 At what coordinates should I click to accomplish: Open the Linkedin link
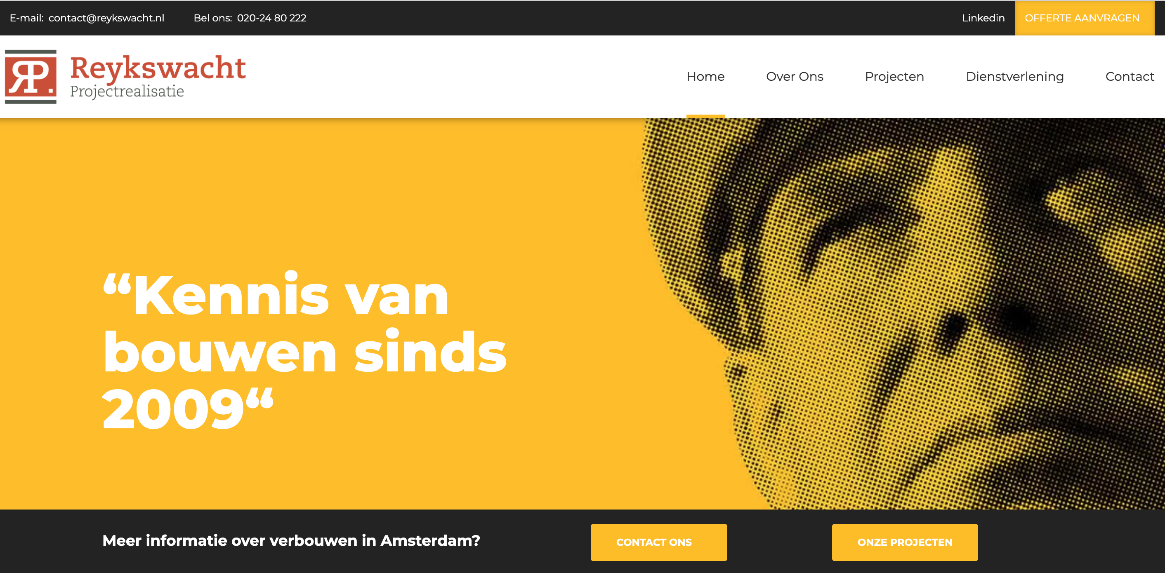coord(983,18)
